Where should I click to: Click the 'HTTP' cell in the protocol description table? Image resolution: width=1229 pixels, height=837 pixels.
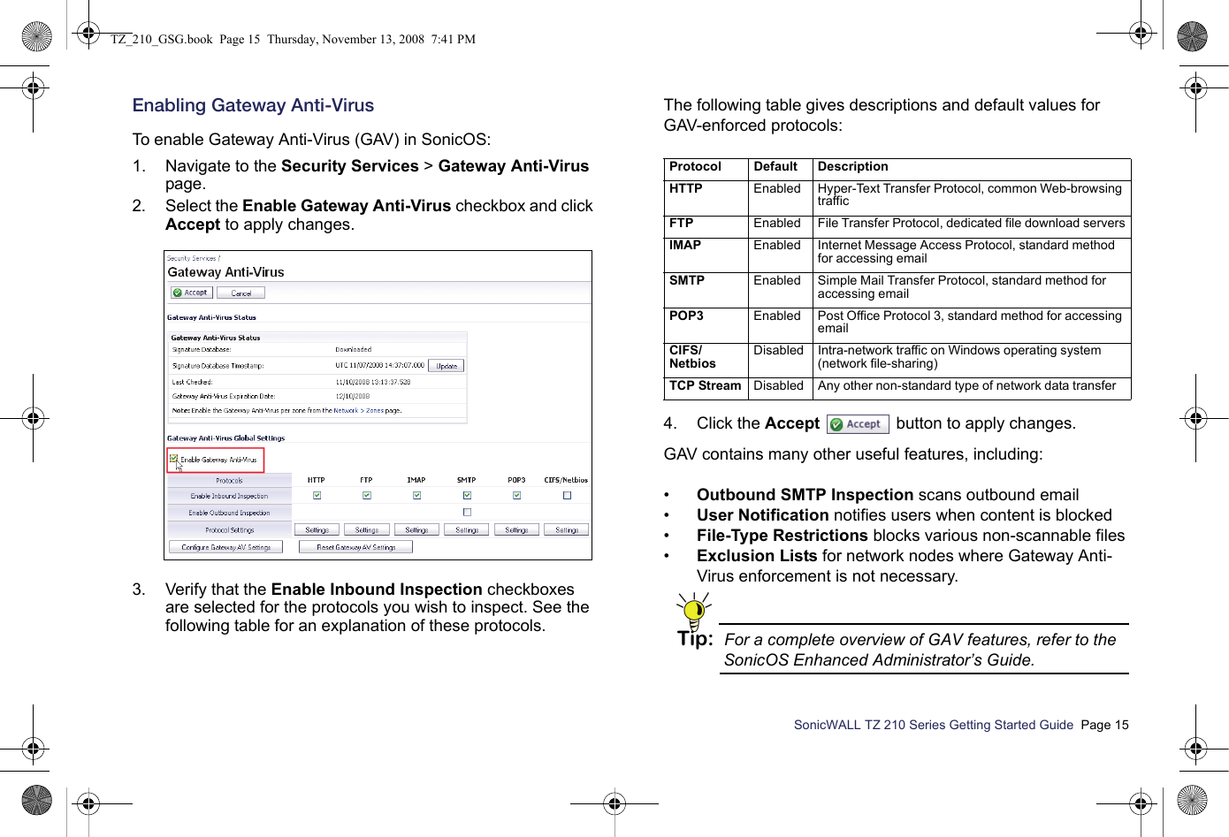[685, 188]
